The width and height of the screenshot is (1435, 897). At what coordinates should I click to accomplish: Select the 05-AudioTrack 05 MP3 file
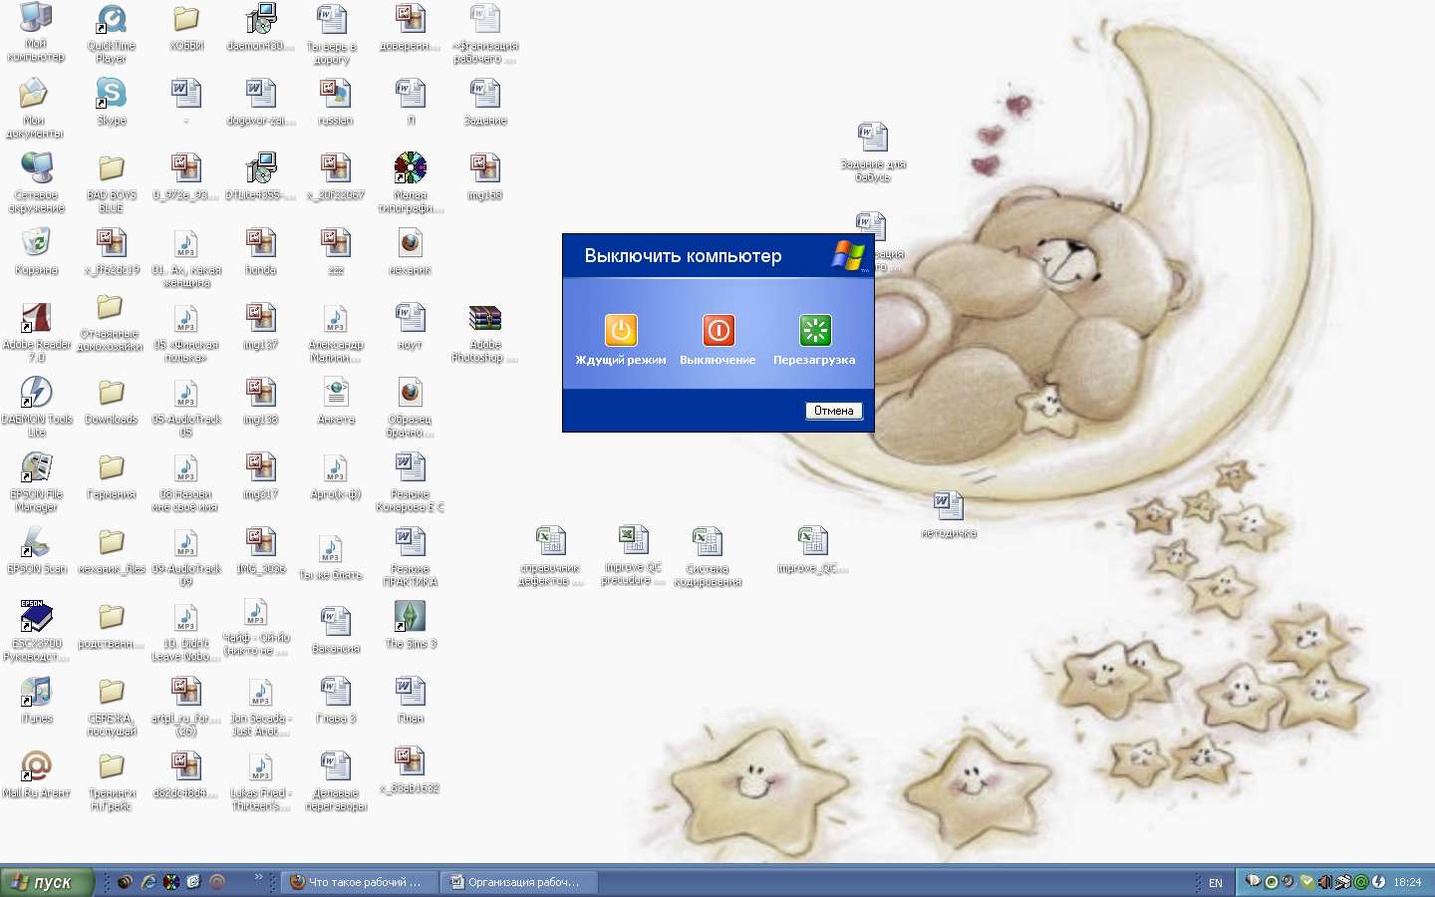(186, 407)
